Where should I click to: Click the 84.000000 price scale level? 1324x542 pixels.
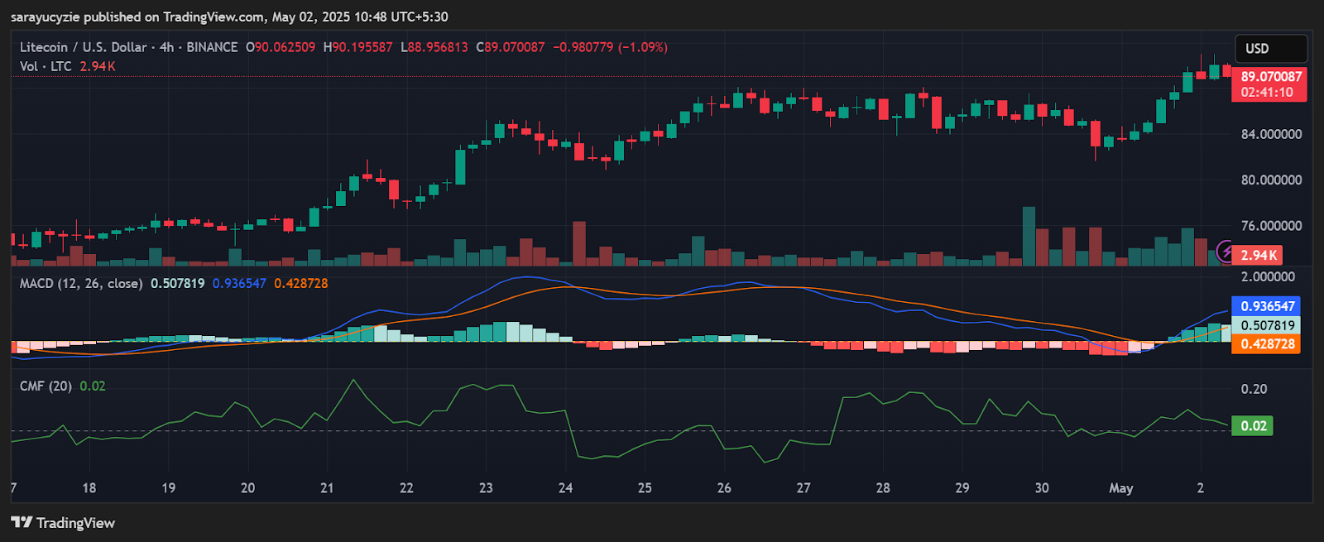pyautogui.click(x=1271, y=134)
